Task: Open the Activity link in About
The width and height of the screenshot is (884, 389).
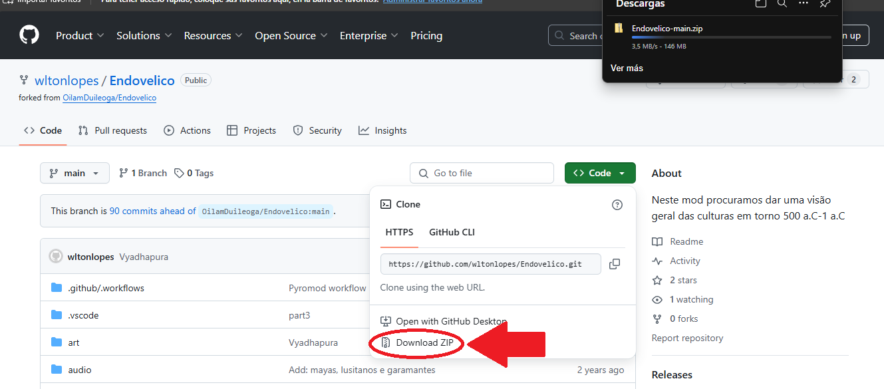Action: pyautogui.click(x=676, y=261)
